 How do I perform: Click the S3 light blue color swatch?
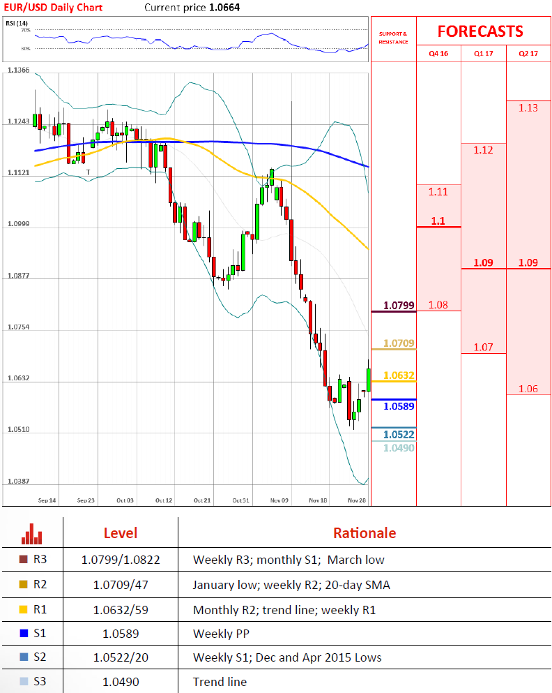pos(24,682)
